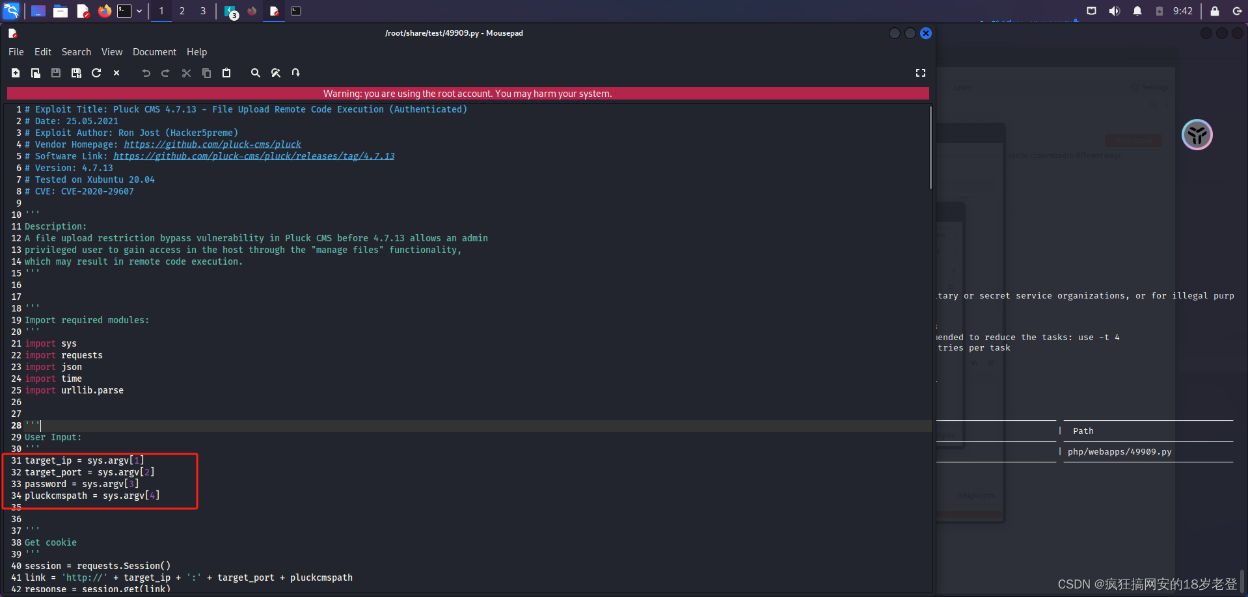The image size is (1248, 597).
Task: Click the Save toolbar icon
Action: pyautogui.click(x=56, y=73)
